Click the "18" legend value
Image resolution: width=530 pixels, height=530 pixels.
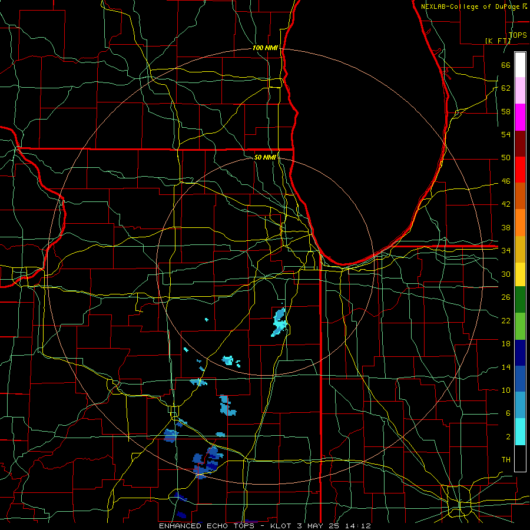[x=506, y=344]
